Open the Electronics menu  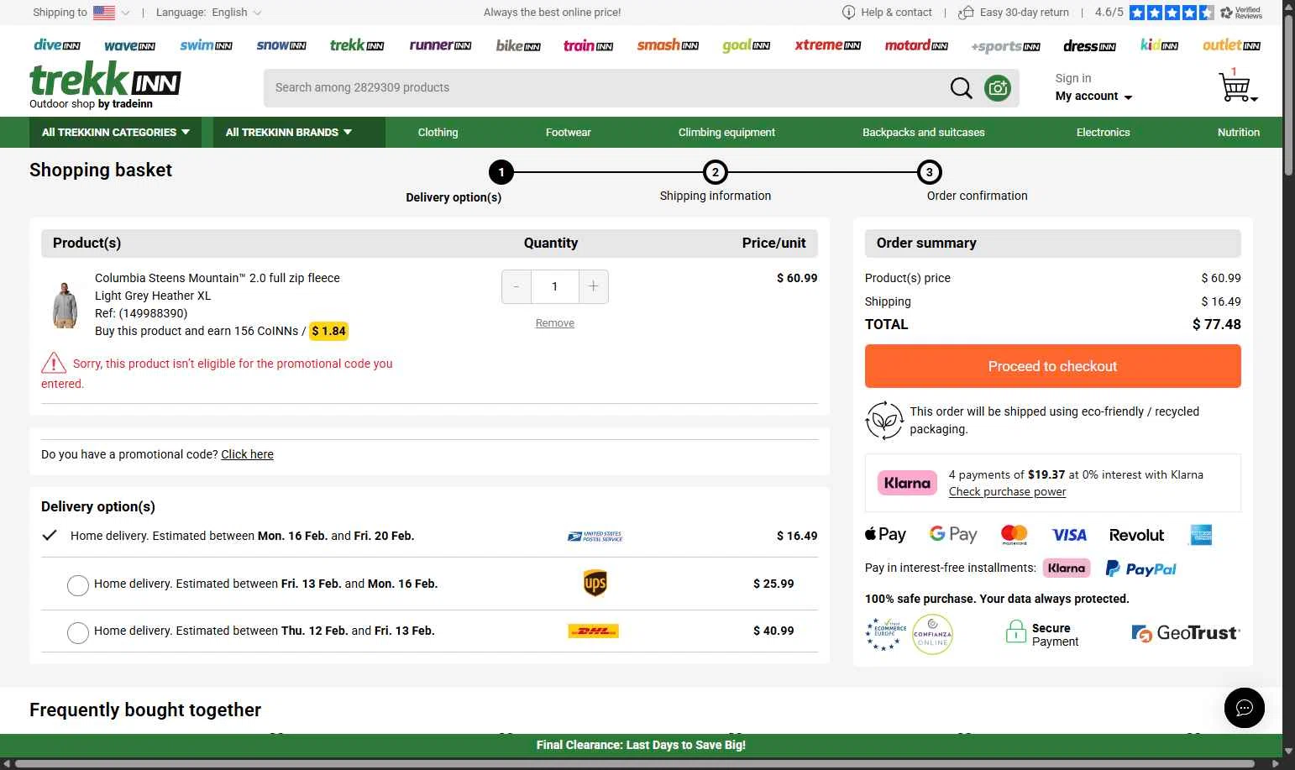tap(1103, 133)
